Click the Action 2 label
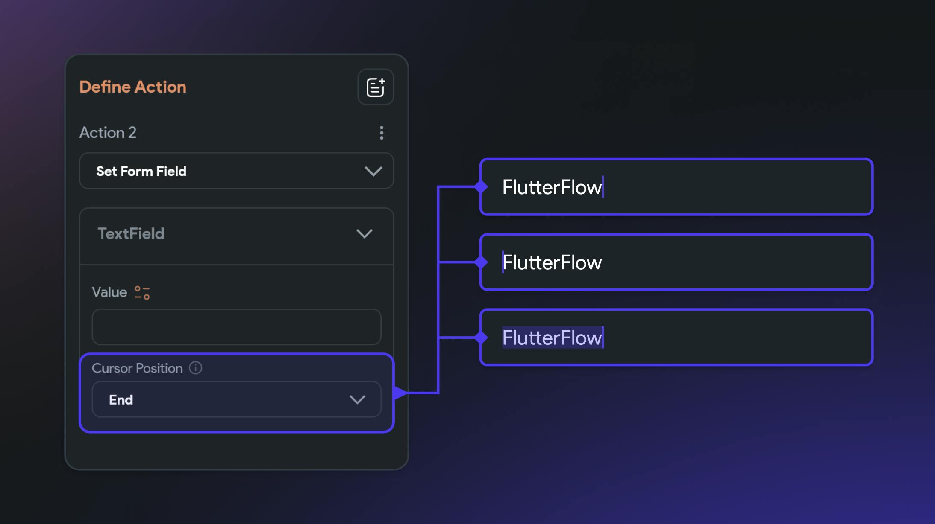Image resolution: width=935 pixels, height=524 pixels. point(108,133)
